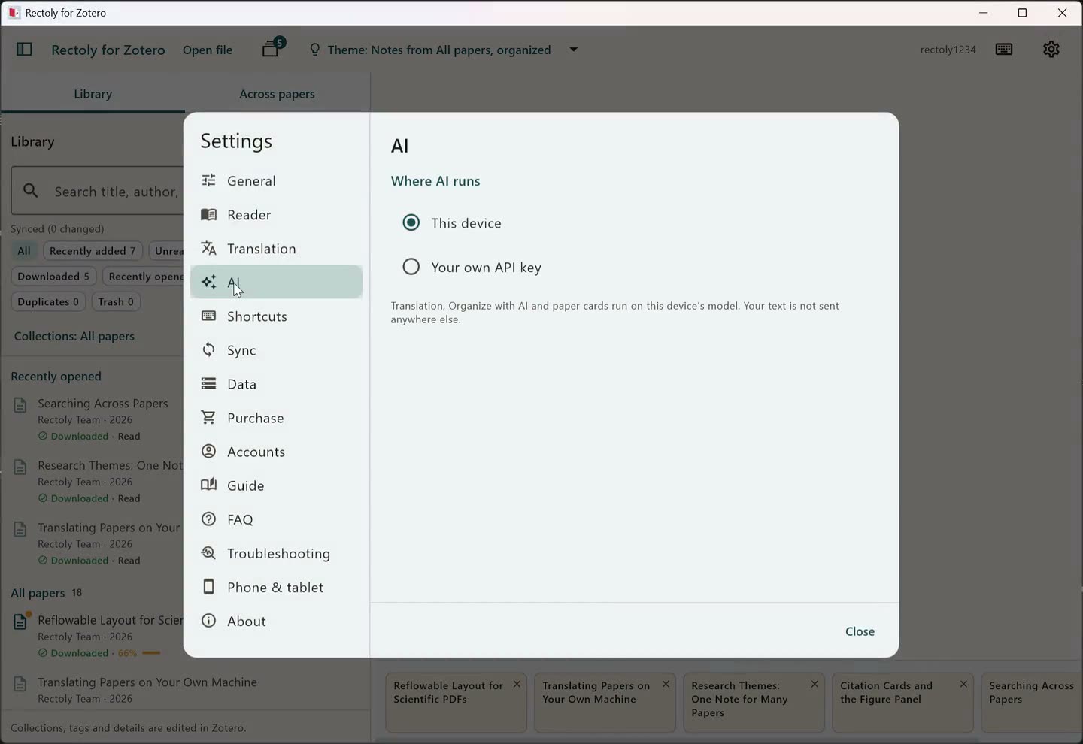This screenshot has height=744, width=1083.
Task: Open General settings section
Action: click(276, 181)
